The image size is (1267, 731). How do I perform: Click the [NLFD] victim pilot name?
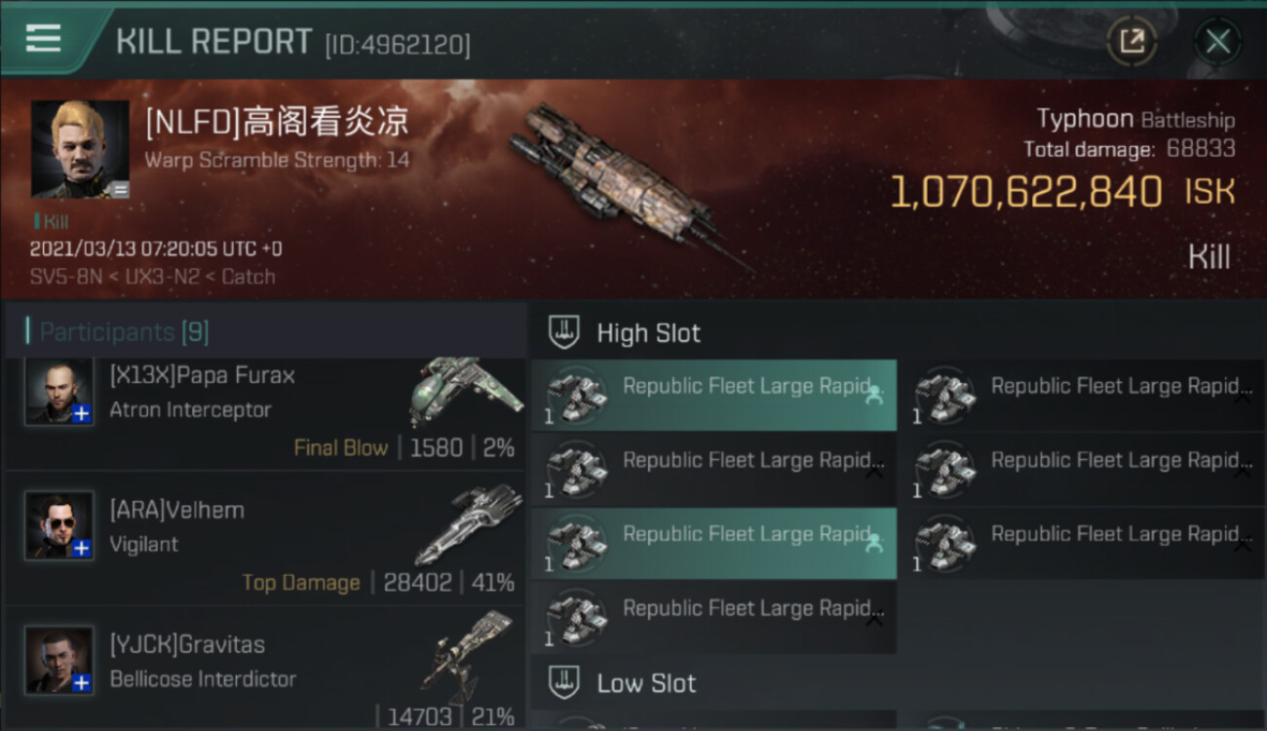pyautogui.click(x=277, y=123)
